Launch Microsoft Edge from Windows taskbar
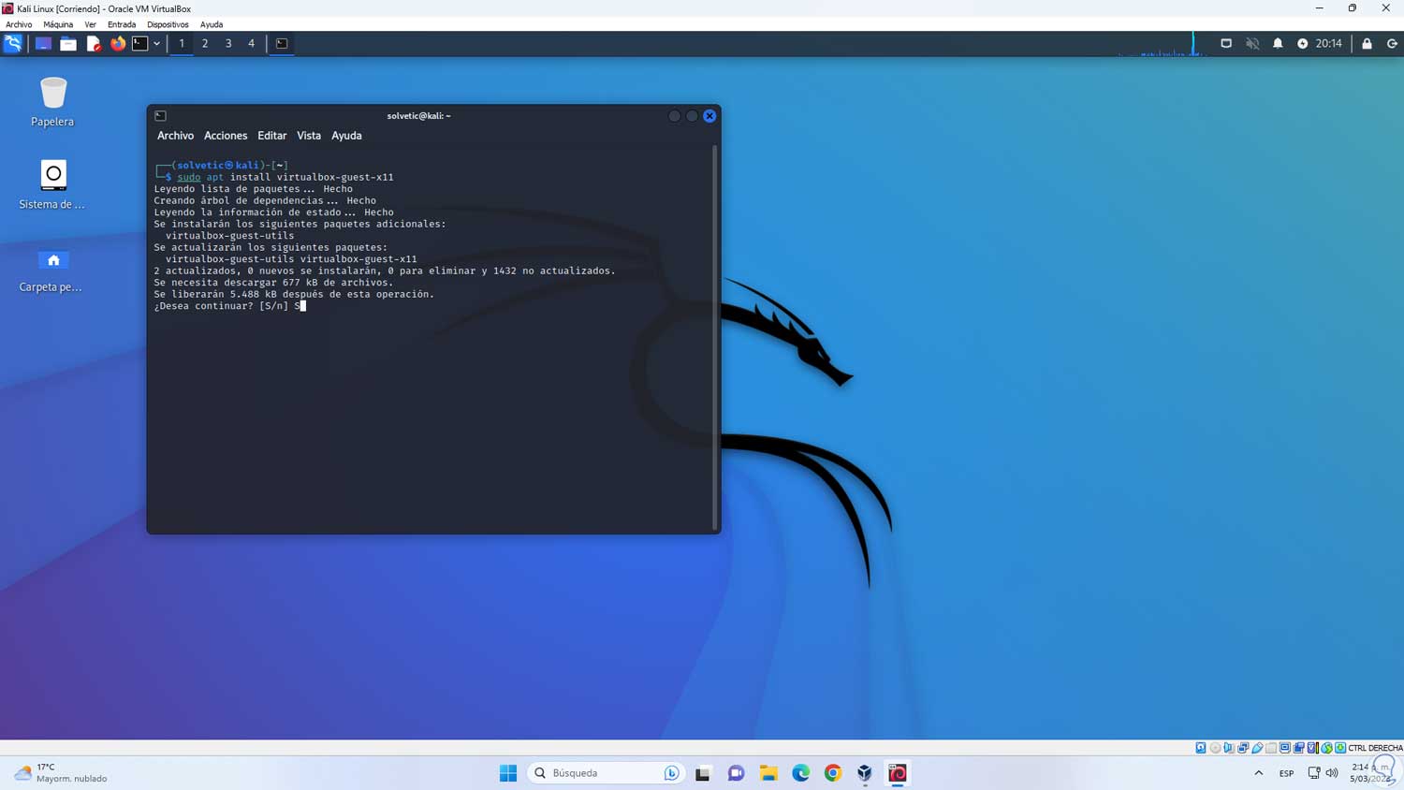The width and height of the screenshot is (1404, 790). click(x=801, y=773)
